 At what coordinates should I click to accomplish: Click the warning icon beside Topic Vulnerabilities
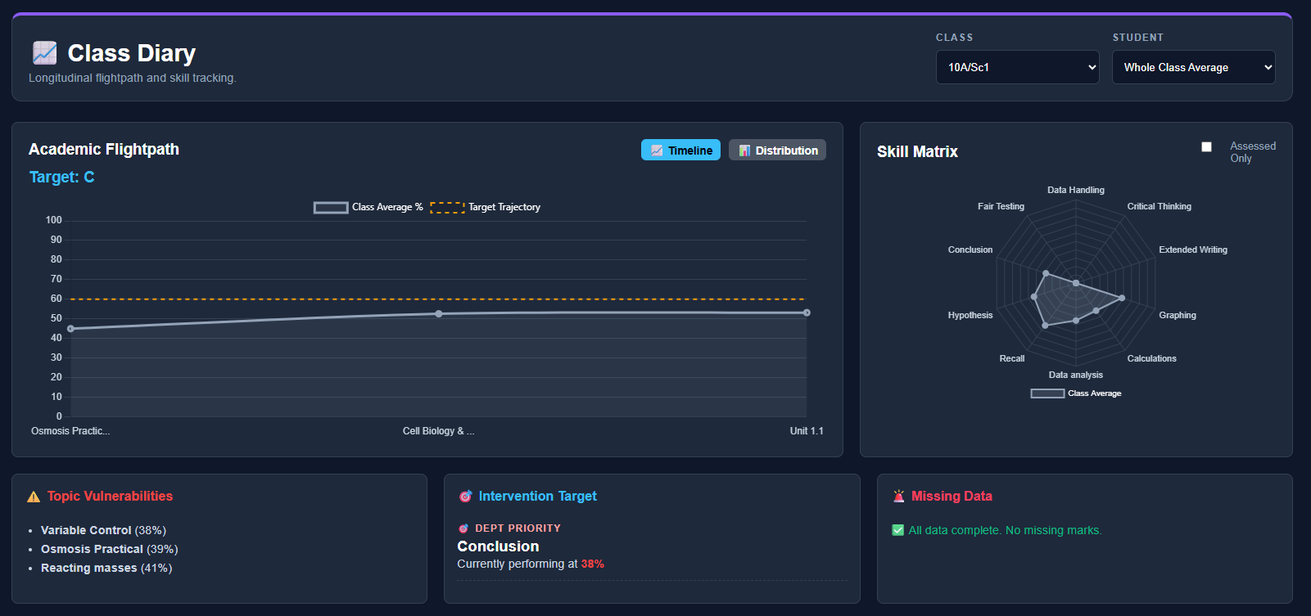34,497
